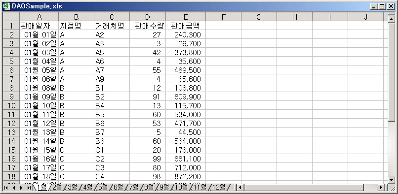Open the 4월 sheet tab
Screen dimensions: 398x194
tap(87, 187)
